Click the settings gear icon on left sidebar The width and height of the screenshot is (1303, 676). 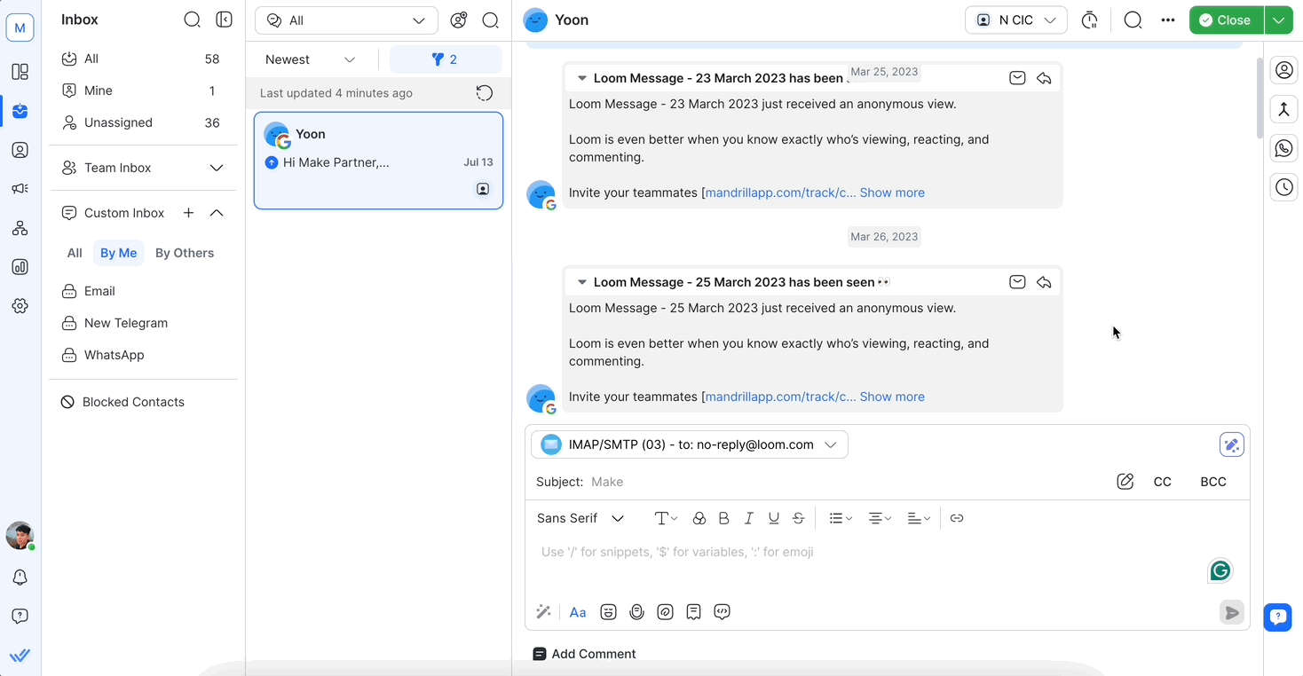pyautogui.click(x=20, y=305)
